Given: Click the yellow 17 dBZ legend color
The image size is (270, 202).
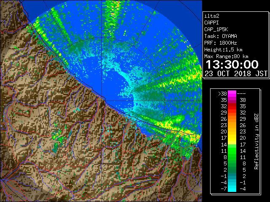Looking at the screenshot, I should click(x=232, y=138).
